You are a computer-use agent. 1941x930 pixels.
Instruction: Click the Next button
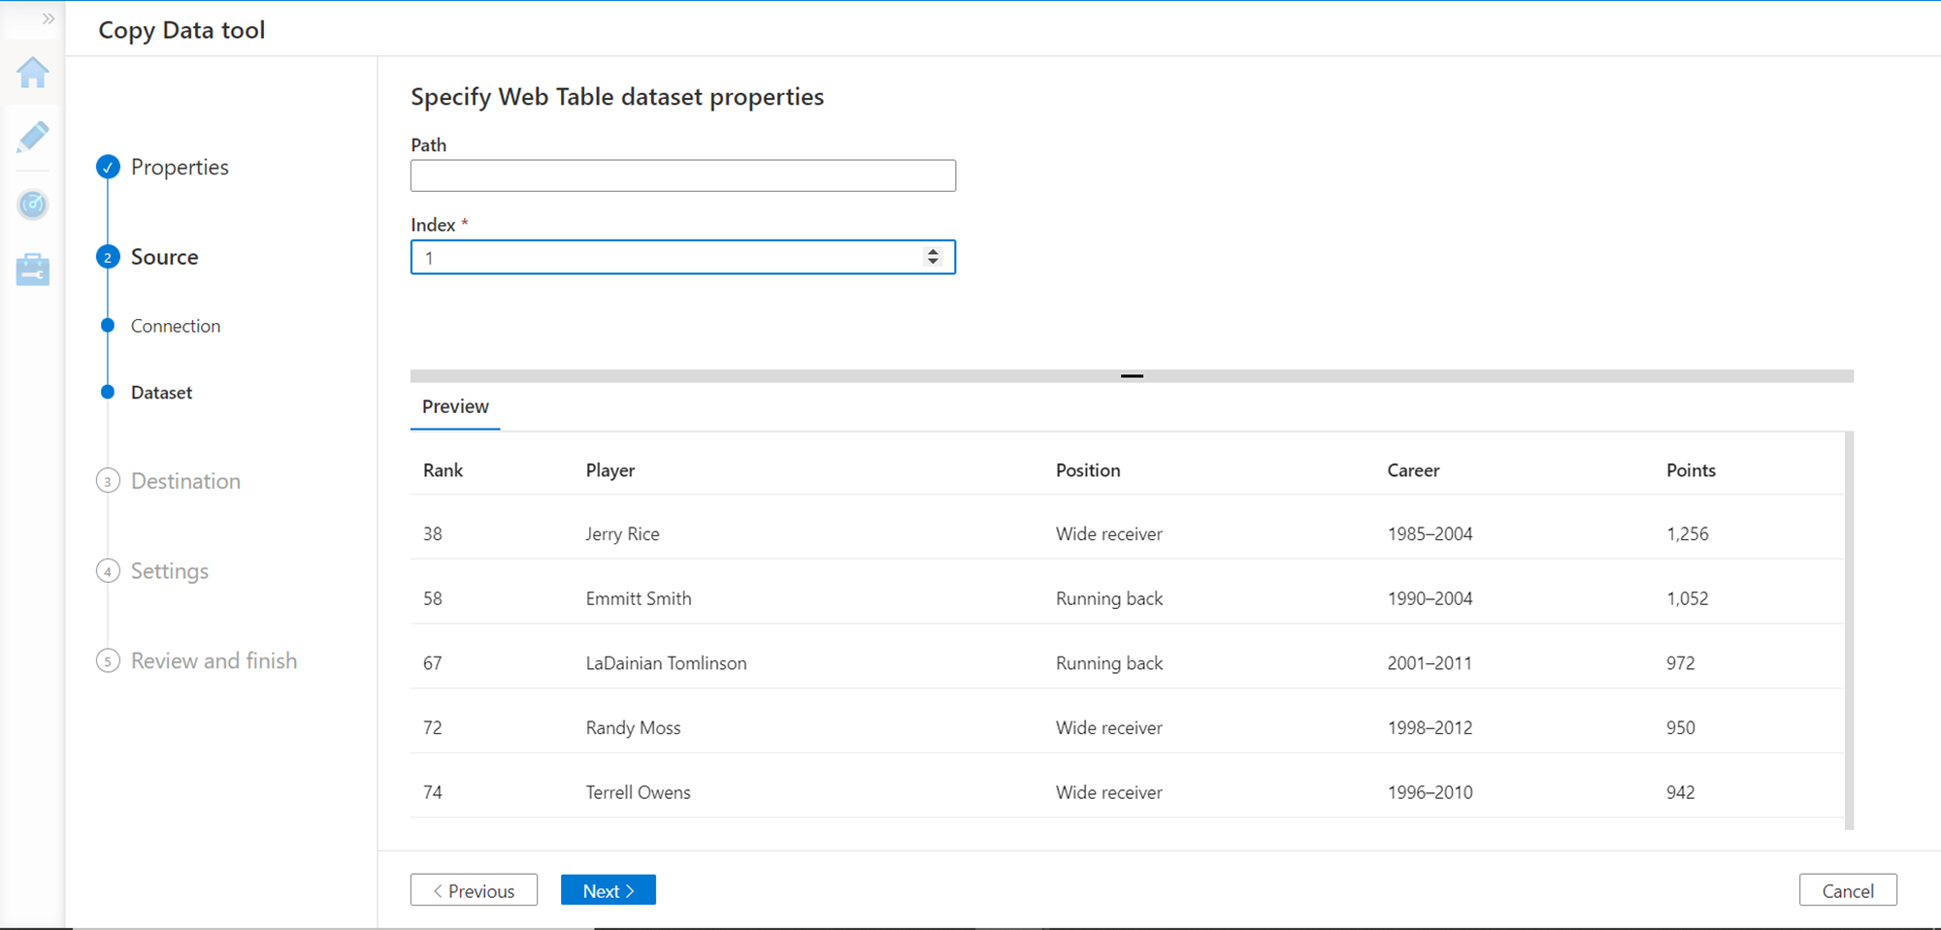608,890
